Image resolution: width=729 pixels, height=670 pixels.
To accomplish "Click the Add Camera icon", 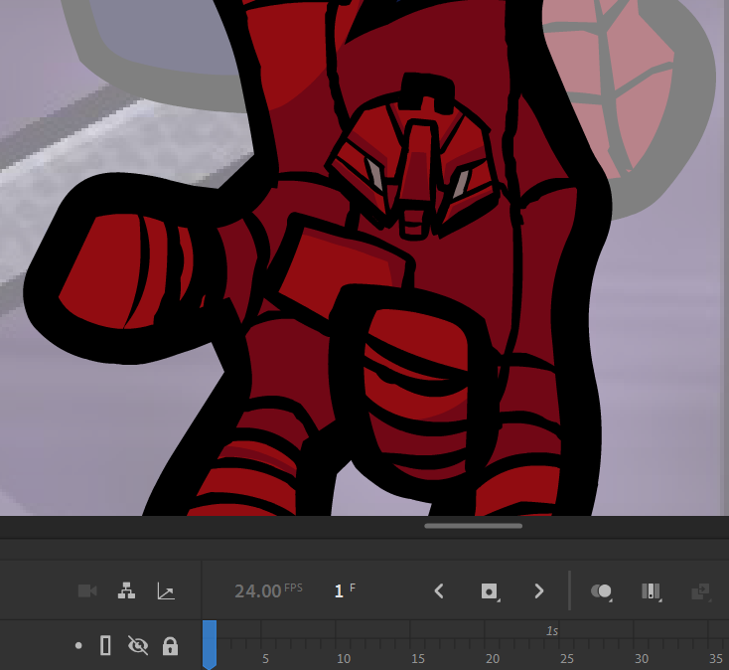I will [87, 590].
